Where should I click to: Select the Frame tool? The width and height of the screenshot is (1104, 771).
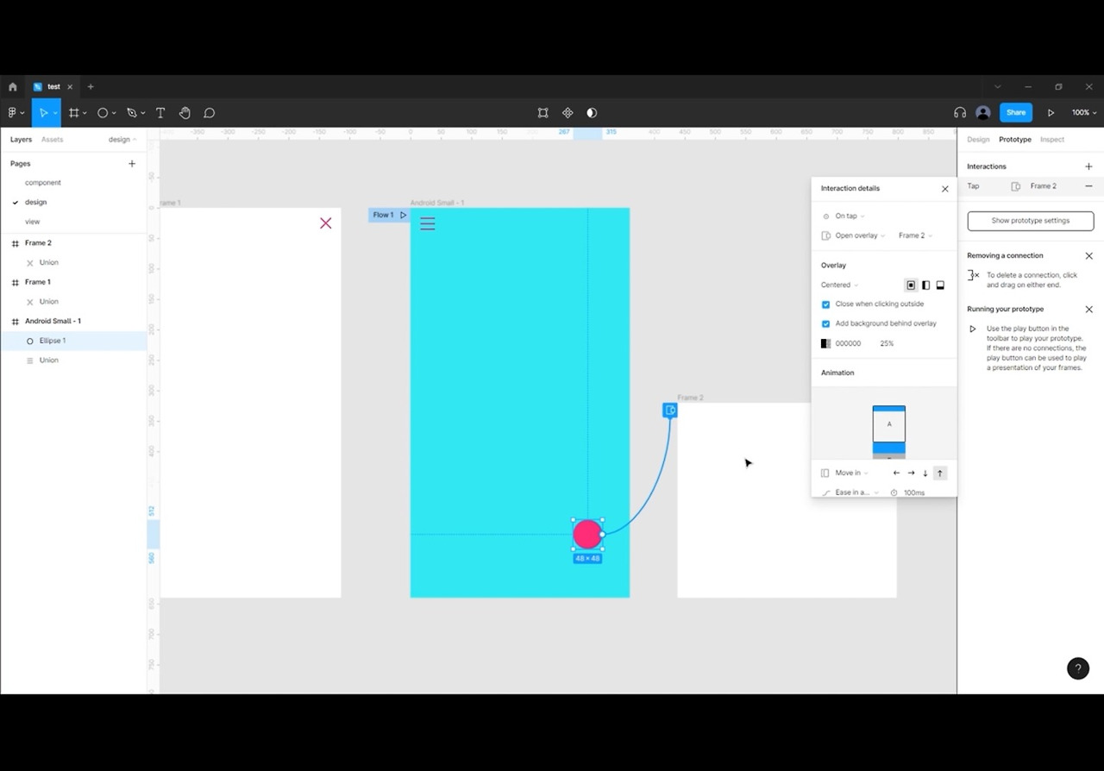(x=74, y=113)
